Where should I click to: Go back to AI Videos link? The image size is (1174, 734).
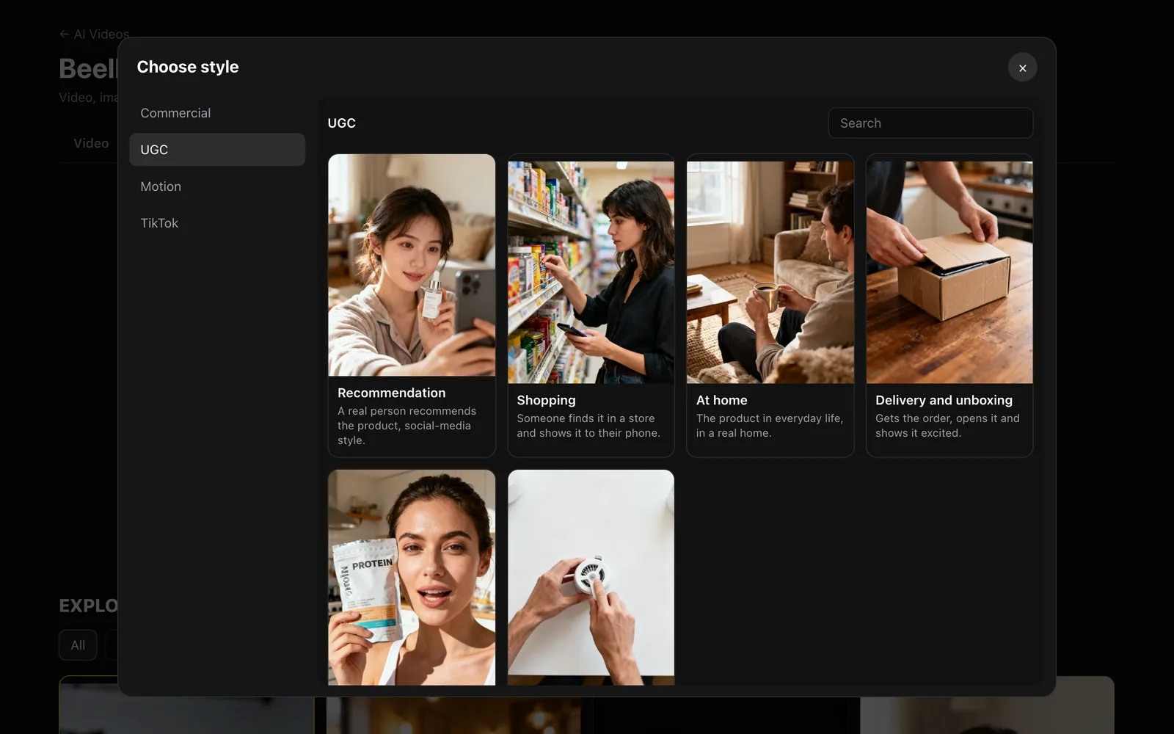tap(94, 34)
